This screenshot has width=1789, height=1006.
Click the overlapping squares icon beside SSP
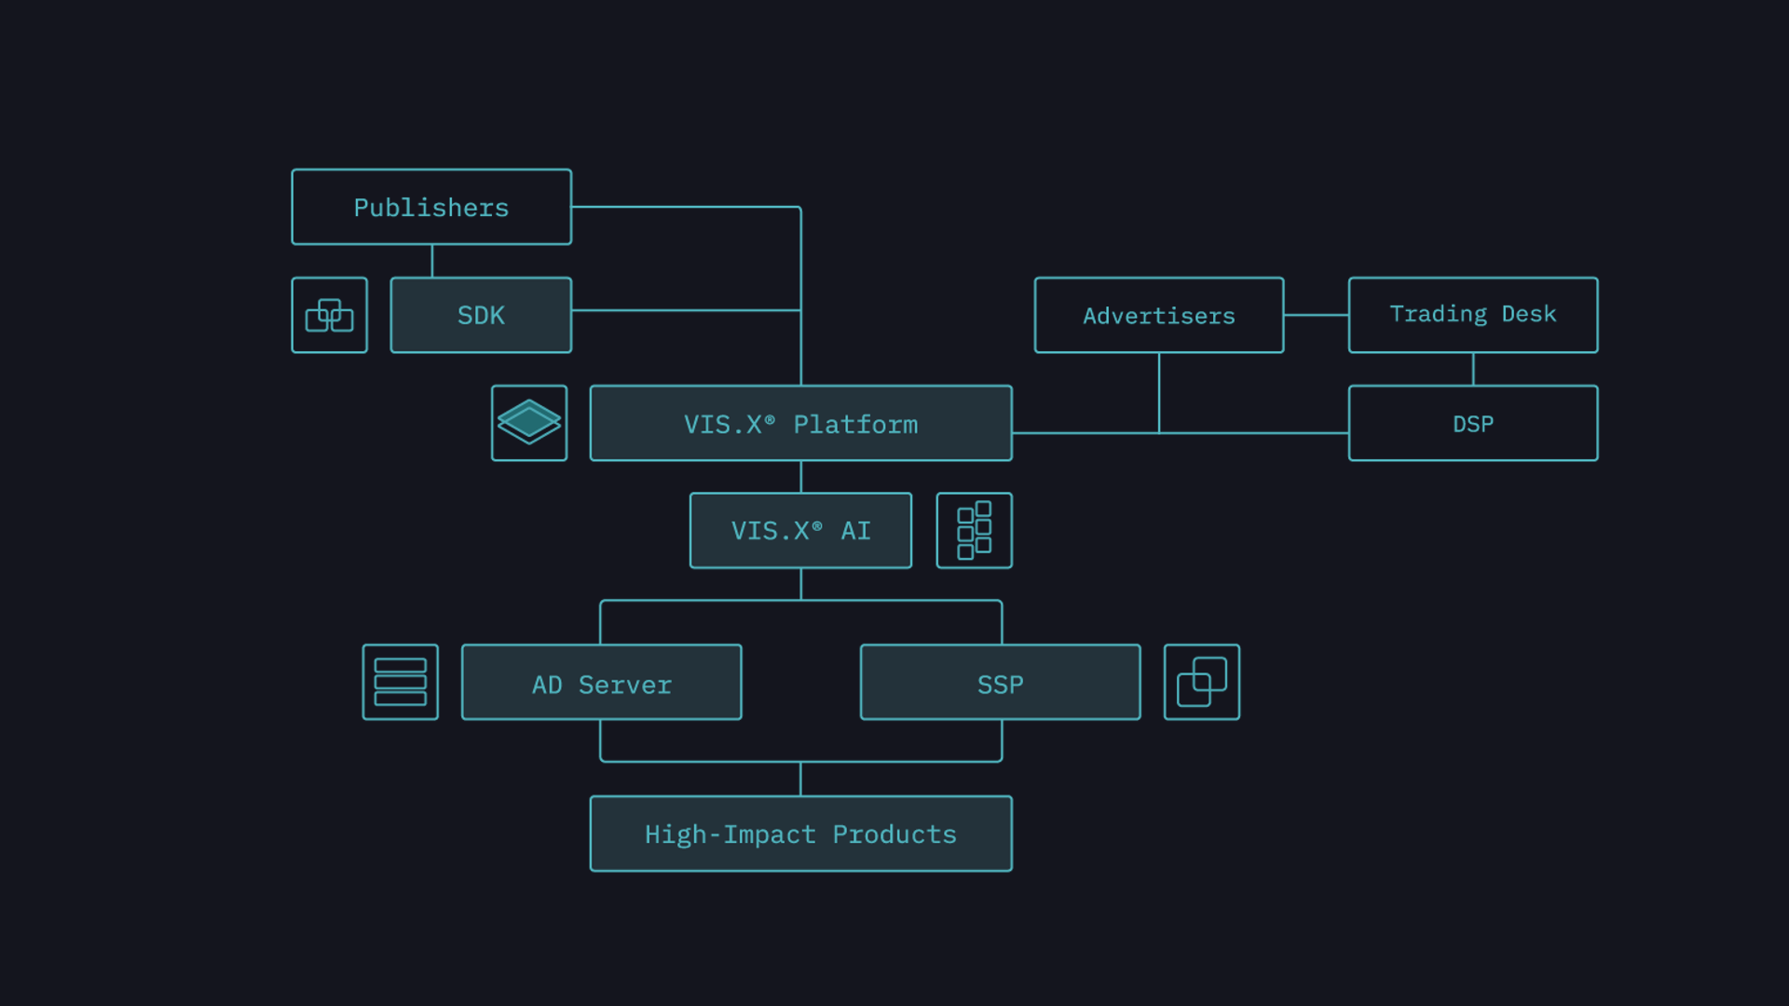1201,682
